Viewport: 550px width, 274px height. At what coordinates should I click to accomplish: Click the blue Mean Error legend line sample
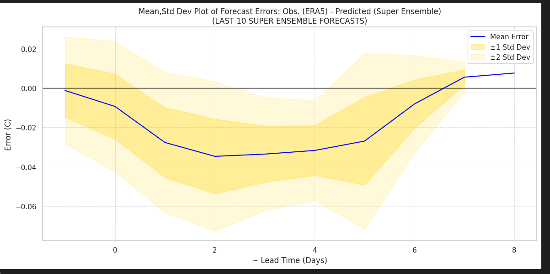(x=477, y=37)
